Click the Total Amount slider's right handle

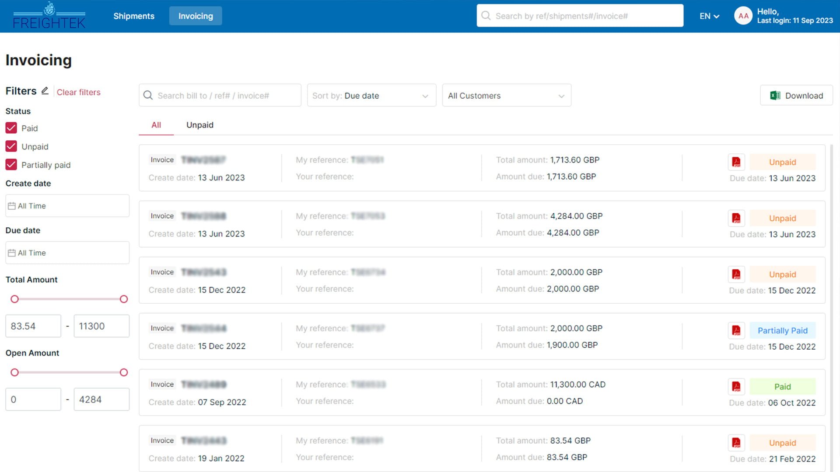pyautogui.click(x=124, y=299)
